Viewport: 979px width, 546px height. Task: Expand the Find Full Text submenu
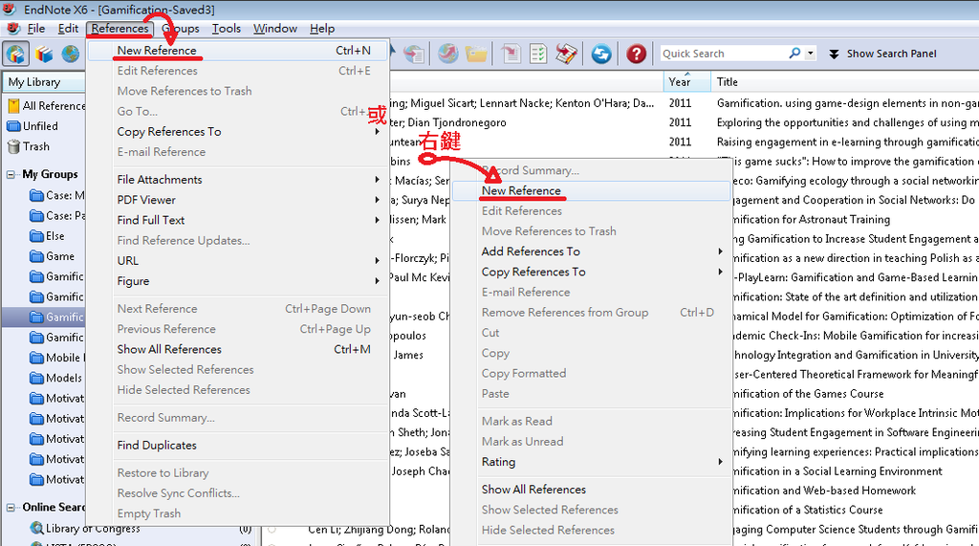pyautogui.click(x=377, y=220)
